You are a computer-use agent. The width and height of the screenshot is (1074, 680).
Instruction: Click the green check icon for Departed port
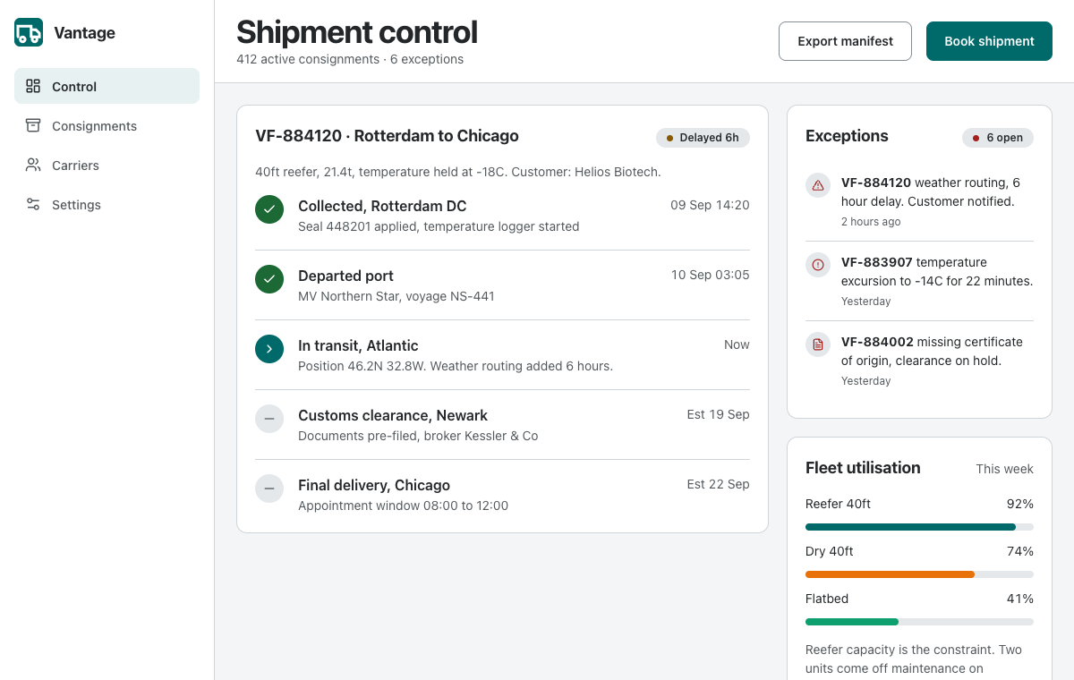pyautogui.click(x=269, y=279)
